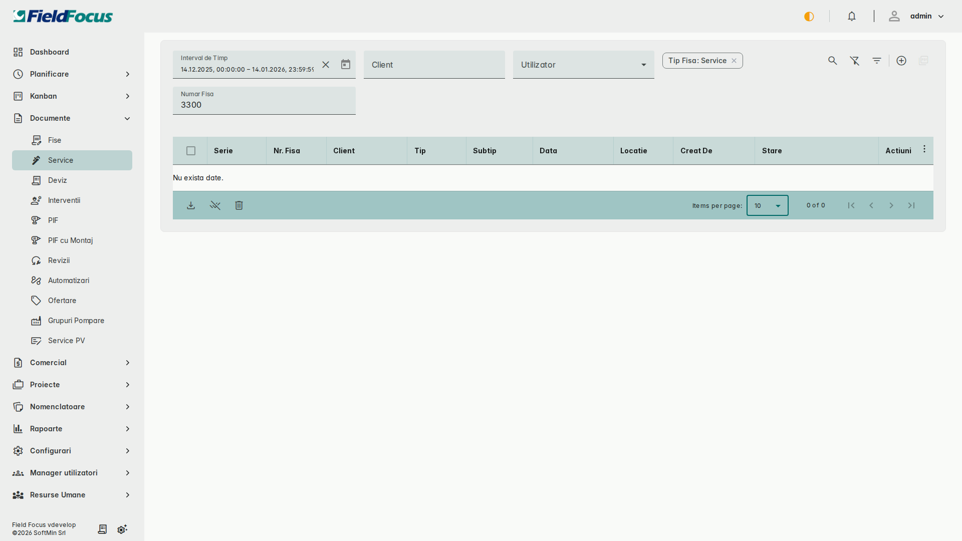This screenshot has height=541, width=962.
Task: Toggle dark/light theme switch
Action: 809,17
